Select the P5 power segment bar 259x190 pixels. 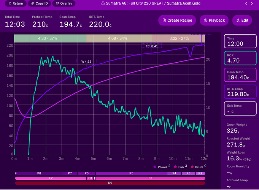coord(131,173)
